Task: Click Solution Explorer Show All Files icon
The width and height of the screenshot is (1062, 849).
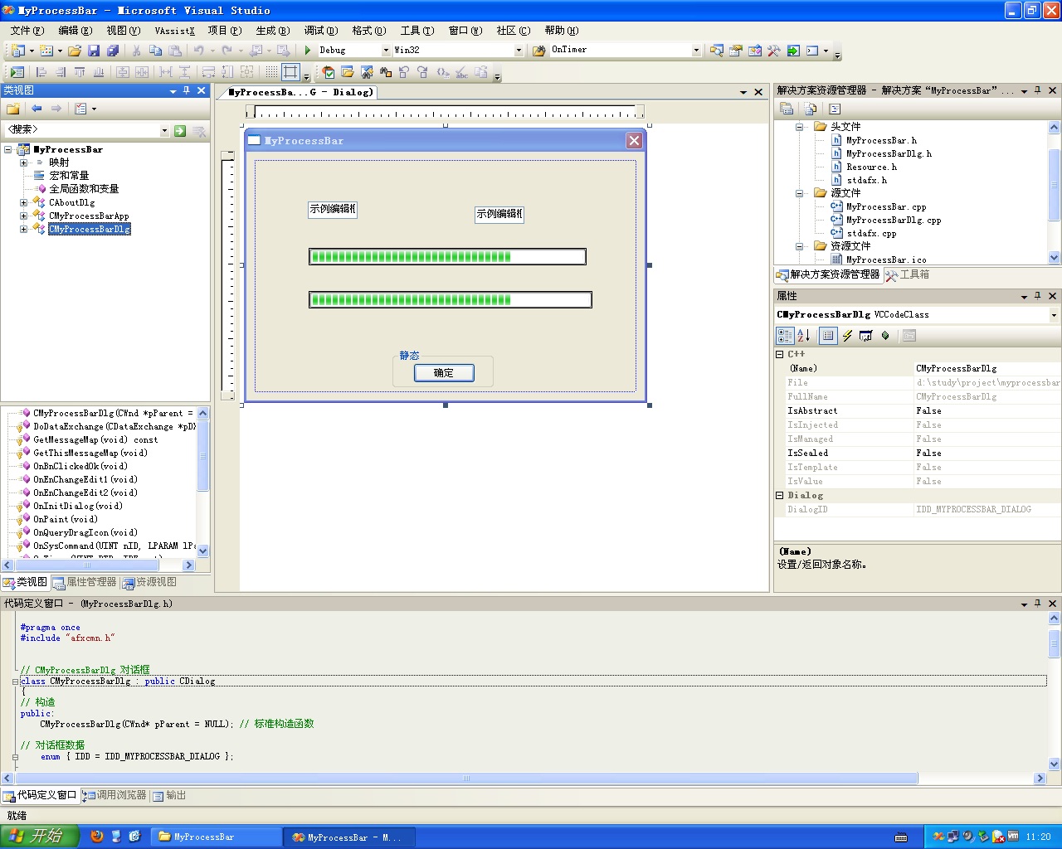Action: tap(811, 109)
